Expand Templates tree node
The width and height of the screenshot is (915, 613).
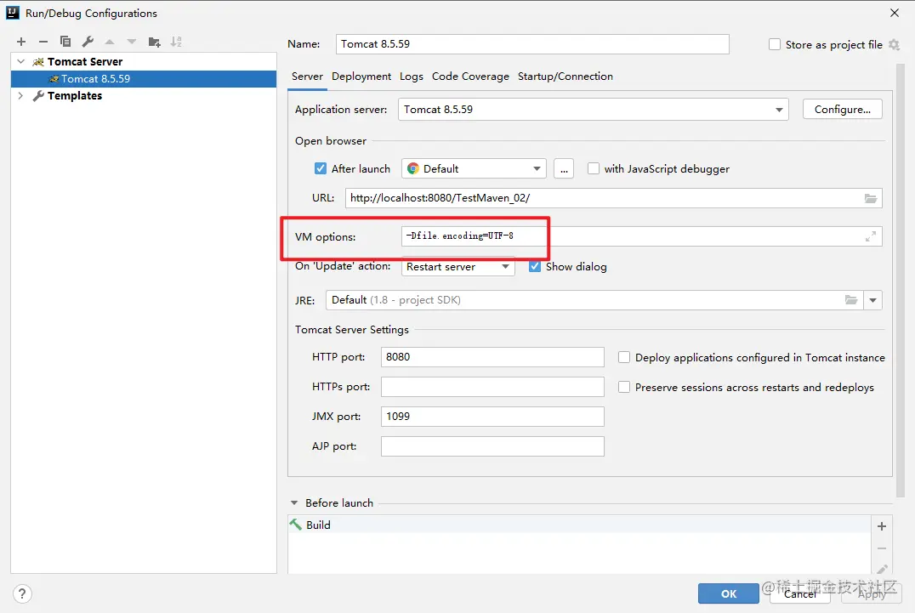pos(21,96)
